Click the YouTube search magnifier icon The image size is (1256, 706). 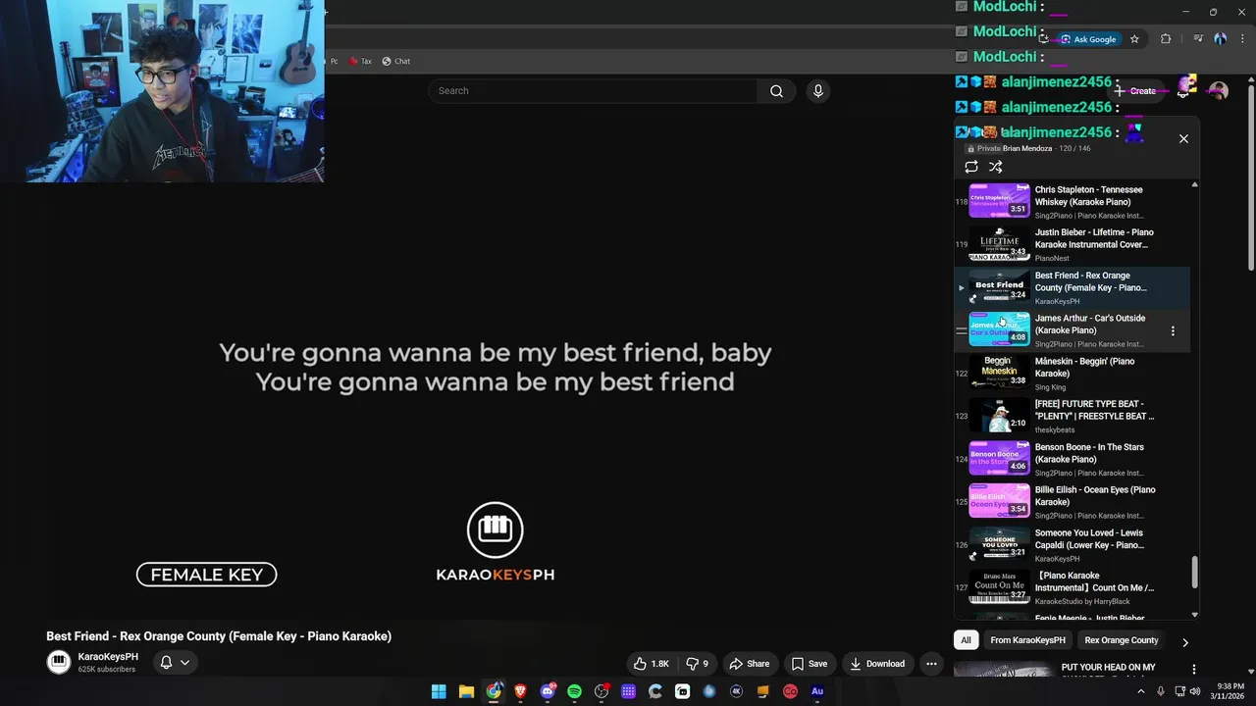tap(776, 91)
